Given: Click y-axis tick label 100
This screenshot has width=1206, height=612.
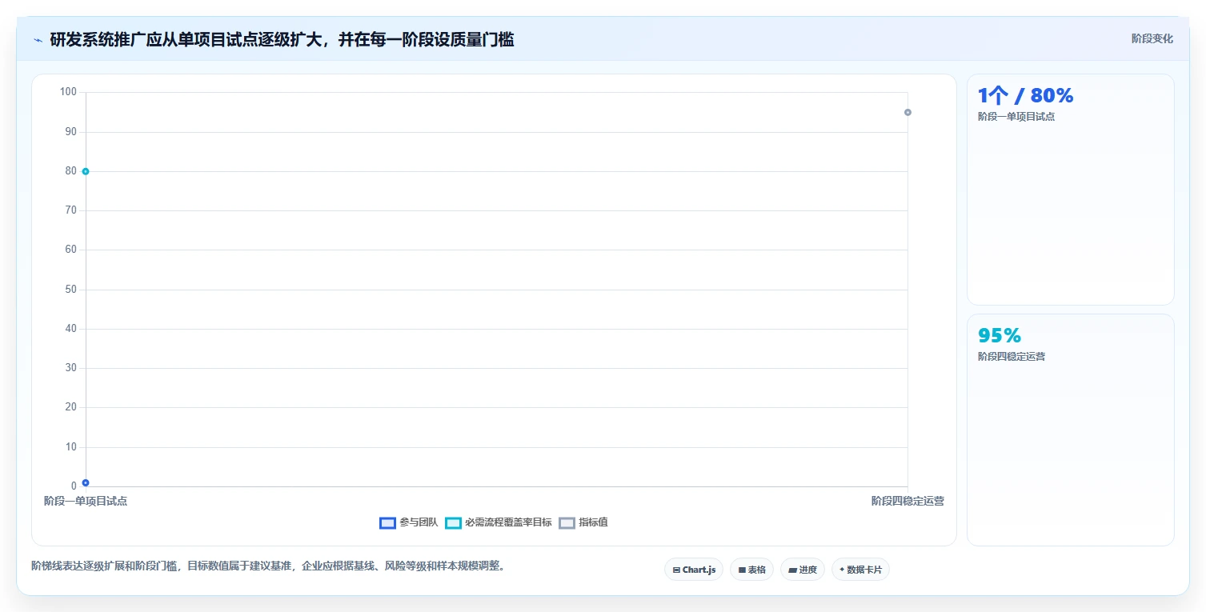Looking at the screenshot, I should (68, 92).
